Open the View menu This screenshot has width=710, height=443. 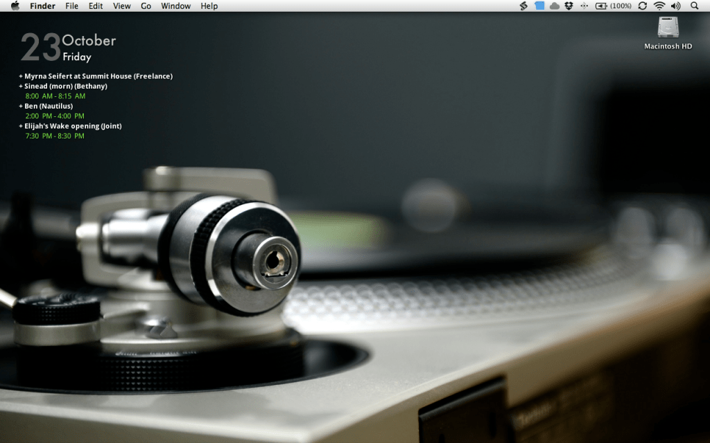coord(121,6)
